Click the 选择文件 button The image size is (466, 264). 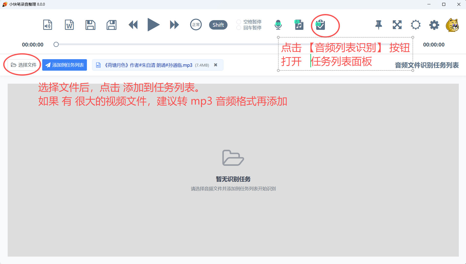[x=24, y=65]
